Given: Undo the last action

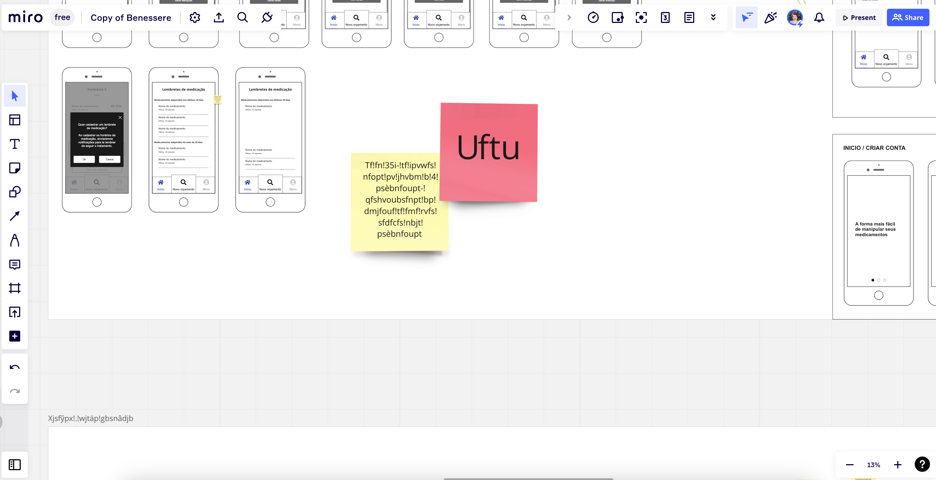Looking at the screenshot, I should pos(14,367).
